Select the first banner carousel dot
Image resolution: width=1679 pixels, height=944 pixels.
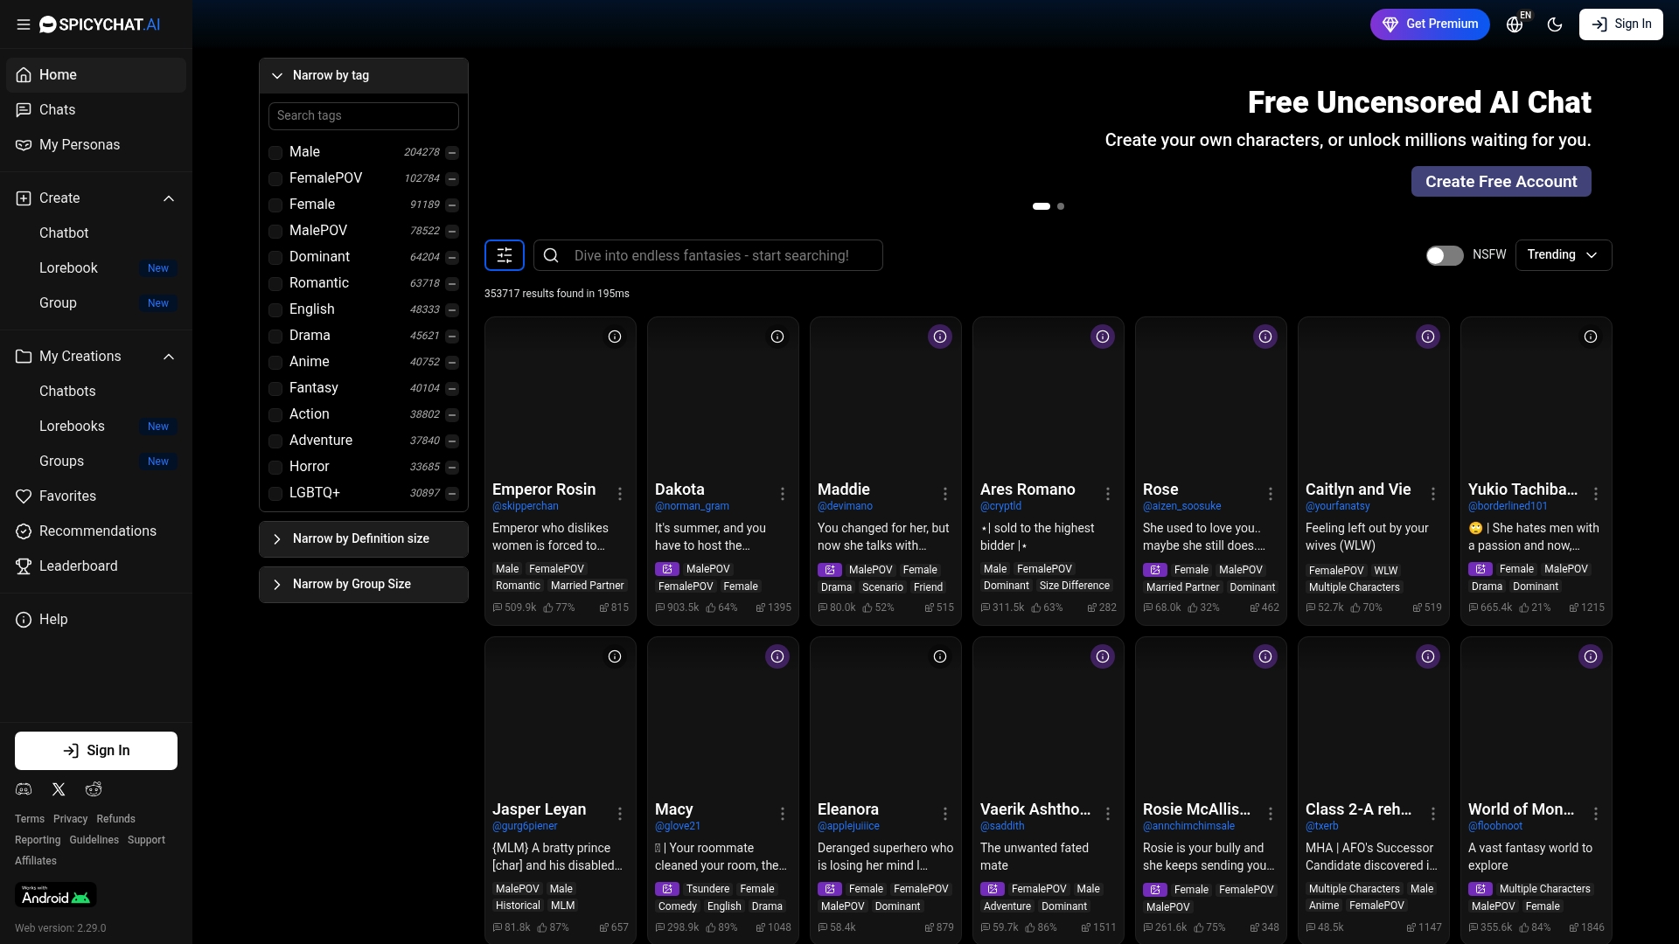1042,206
